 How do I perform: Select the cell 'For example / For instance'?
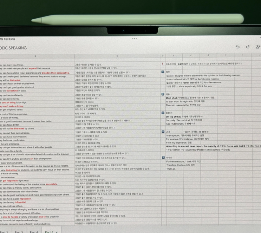188,139
